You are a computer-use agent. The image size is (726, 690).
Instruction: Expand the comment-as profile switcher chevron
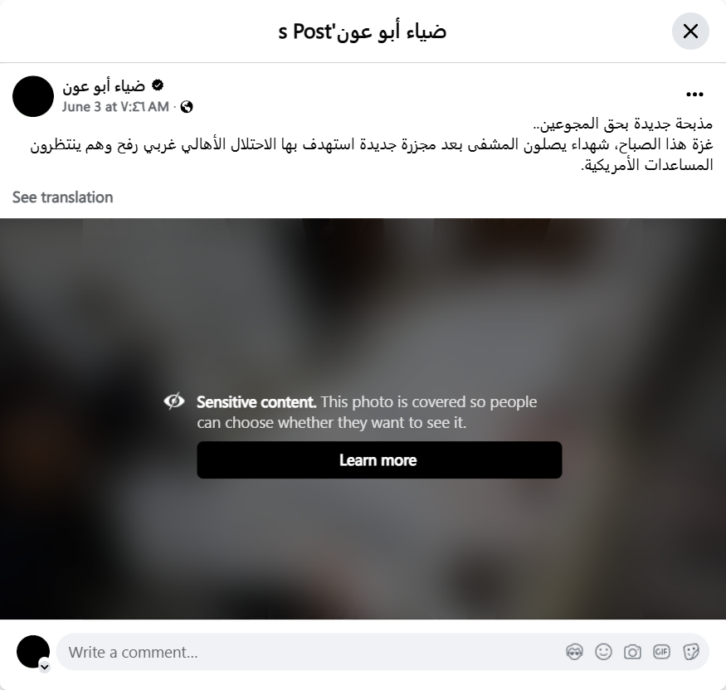pyautogui.click(x=45, y=667)
